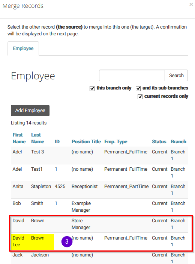Focus the employee search input field

pos(132,76)
